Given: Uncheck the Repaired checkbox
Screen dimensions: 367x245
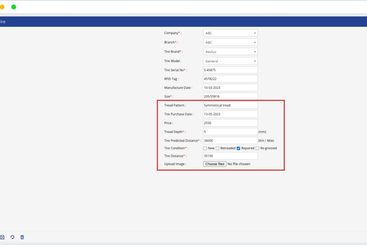Looking at the screenshot, I should (x=238, y=148).
